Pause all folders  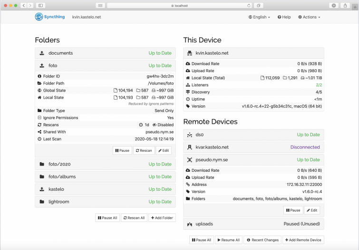point(107,218)
